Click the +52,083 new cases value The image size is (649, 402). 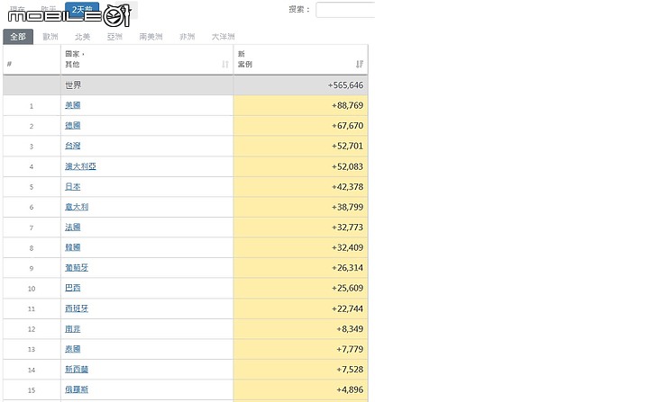347,166
